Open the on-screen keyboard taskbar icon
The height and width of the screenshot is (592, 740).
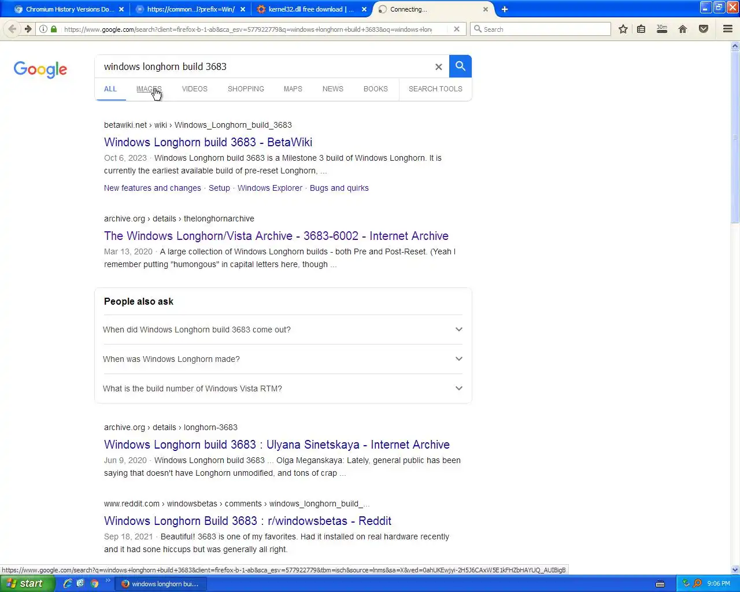[660, 583]
